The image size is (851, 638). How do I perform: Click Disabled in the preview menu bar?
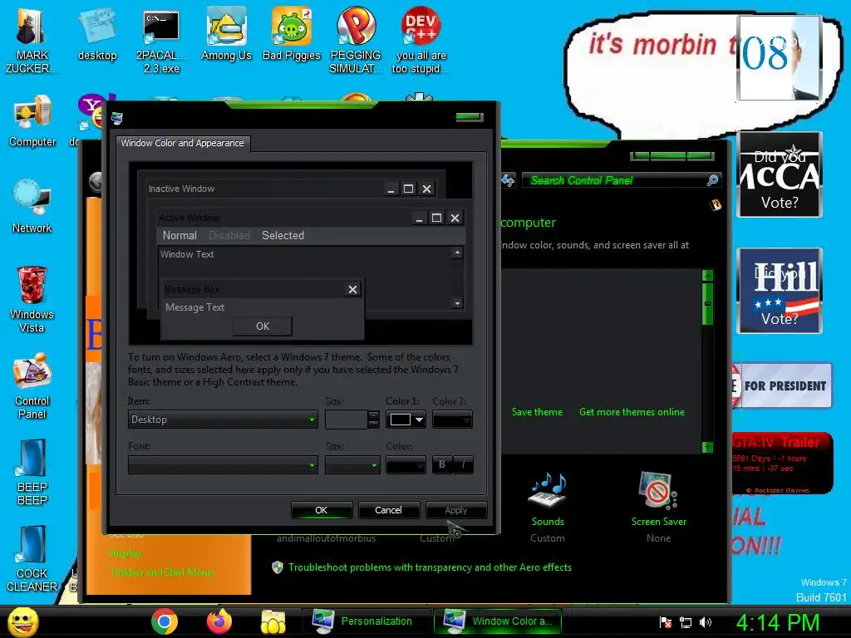229,235
